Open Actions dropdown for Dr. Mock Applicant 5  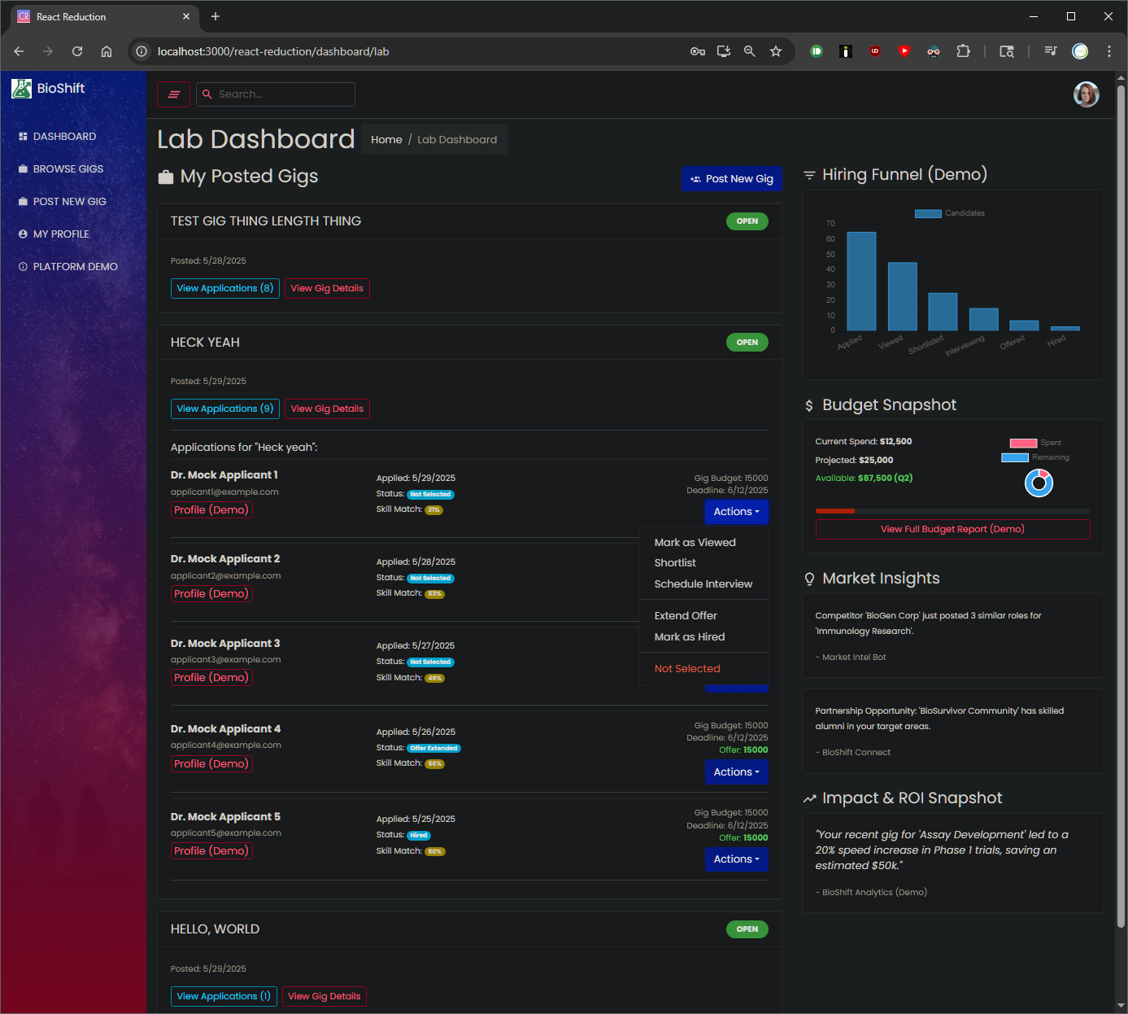[736, 859]
